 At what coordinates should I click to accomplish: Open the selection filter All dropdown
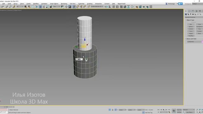pyautogui.click(x=20, y=7)
